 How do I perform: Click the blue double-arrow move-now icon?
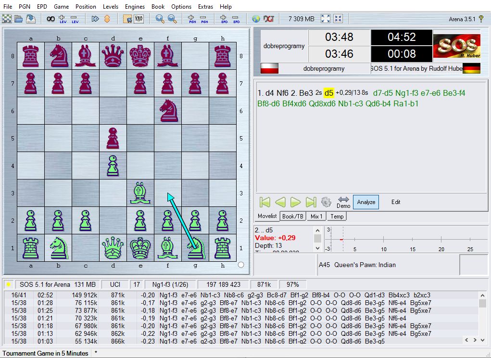(95, 19)
